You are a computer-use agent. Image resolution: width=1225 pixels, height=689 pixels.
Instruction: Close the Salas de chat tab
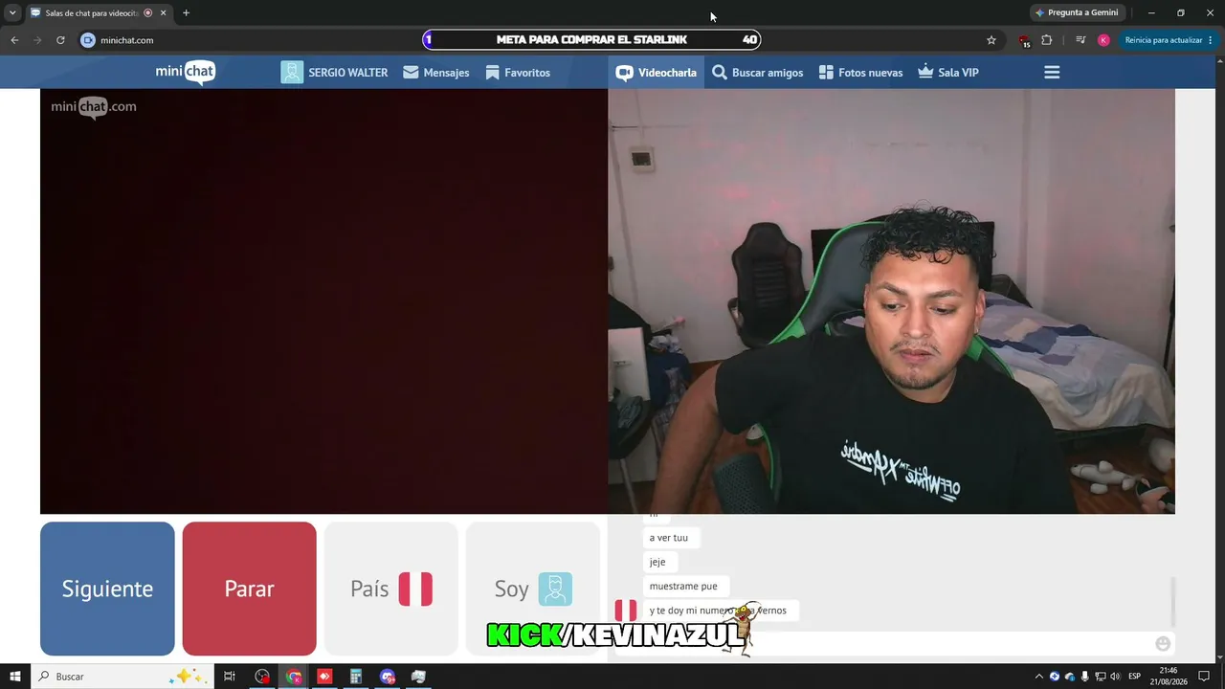tap(164, 12)
